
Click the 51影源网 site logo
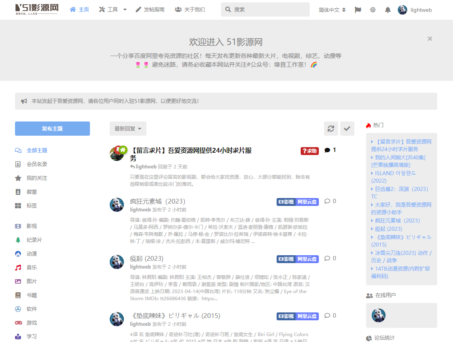pyautogui.click(x=37, y=9)
